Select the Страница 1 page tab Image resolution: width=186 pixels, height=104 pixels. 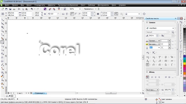(x=40, y=93)
